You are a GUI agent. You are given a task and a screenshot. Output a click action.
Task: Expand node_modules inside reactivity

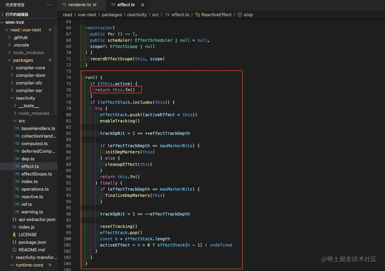click(x=15, y=113)
